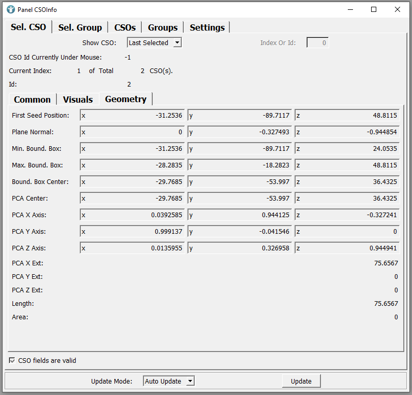Open the Show CSO dropdown
This screenshot has height=395, width=412.
point(154,43)
